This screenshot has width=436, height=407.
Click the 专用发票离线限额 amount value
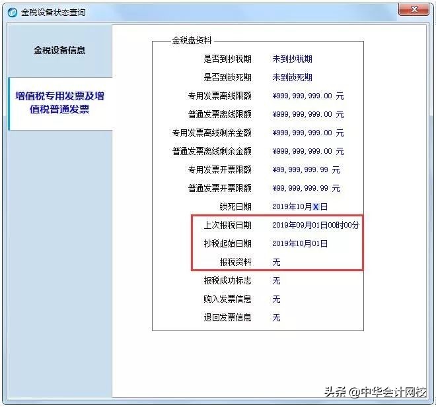(x=308, y=96)
